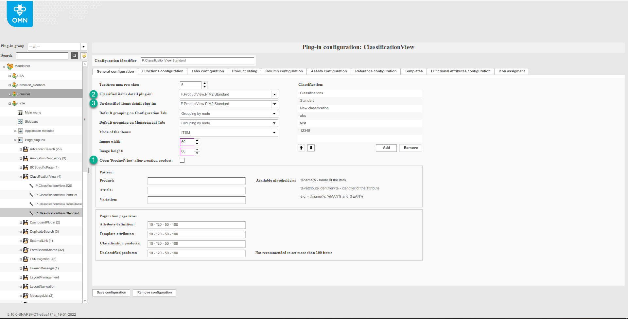The height and width of the screenshot is (319, 628).
Task: Open the Plug-in group dropdown
Action: (84, 46)
